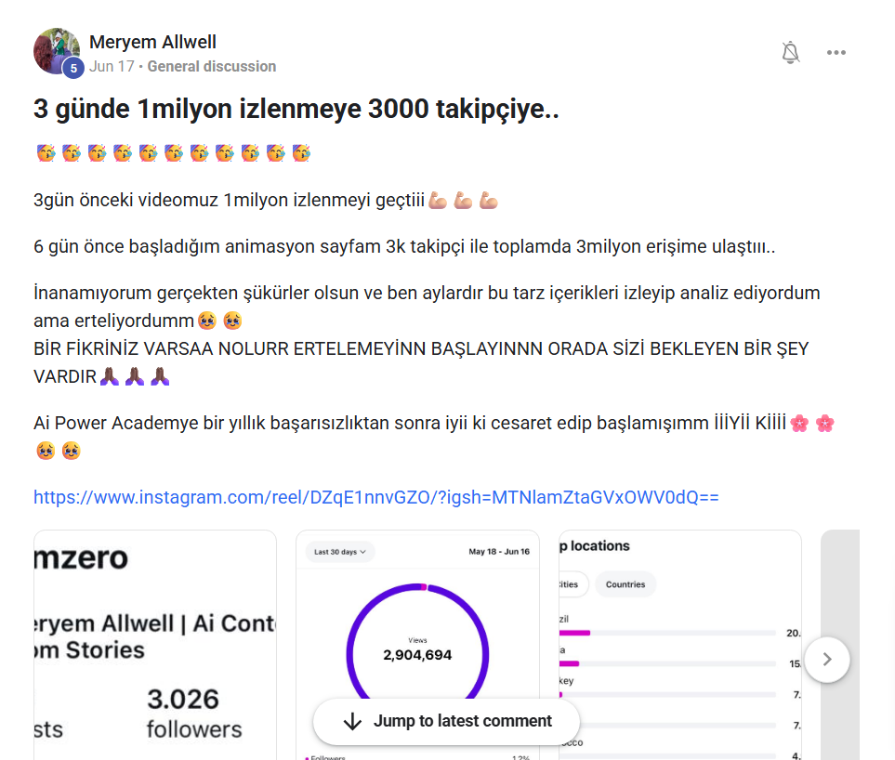Click the down arrow in Jump button
This screenshot has height=760, width=895.
[x=353, y=721]
